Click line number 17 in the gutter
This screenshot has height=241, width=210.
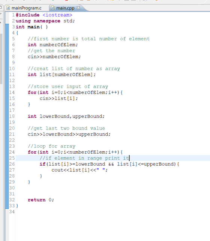point(12,110)
